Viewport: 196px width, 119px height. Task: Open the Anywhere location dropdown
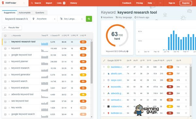44,19
